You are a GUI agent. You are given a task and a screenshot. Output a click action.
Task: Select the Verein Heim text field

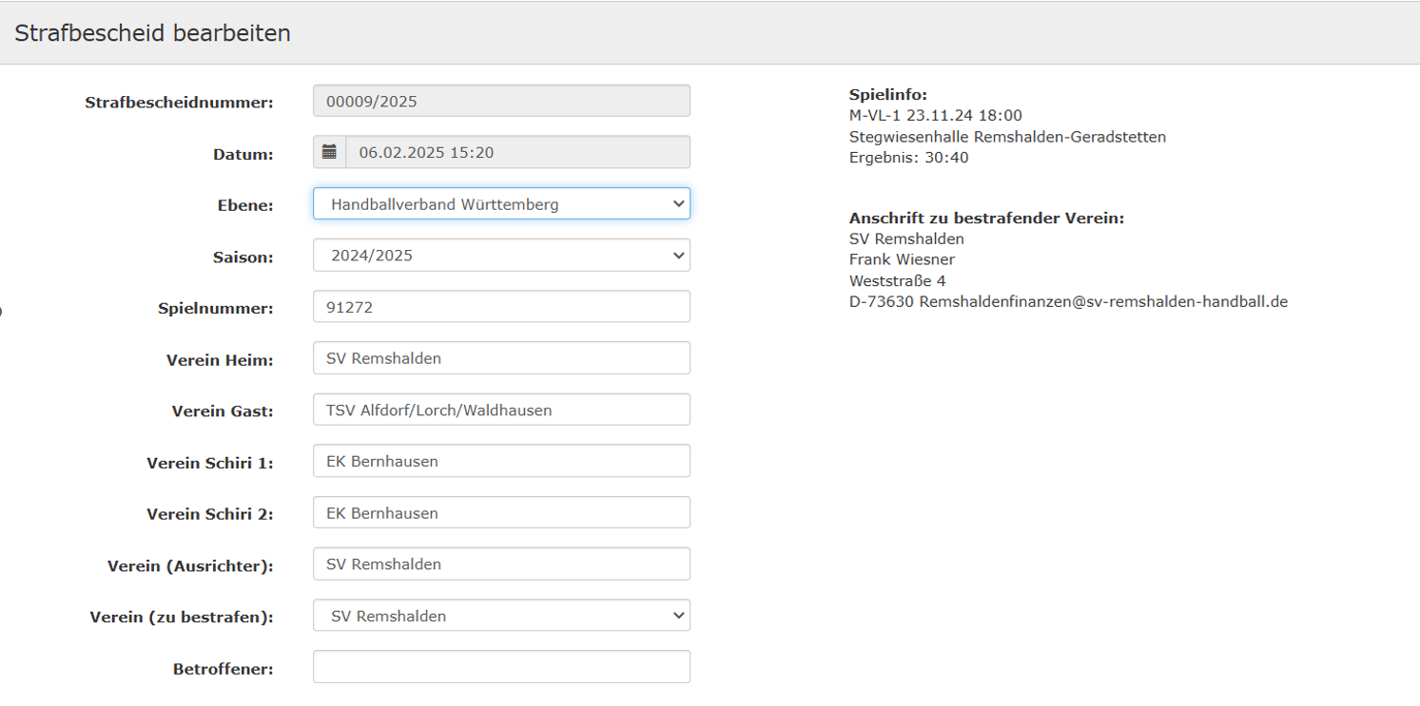501,358
